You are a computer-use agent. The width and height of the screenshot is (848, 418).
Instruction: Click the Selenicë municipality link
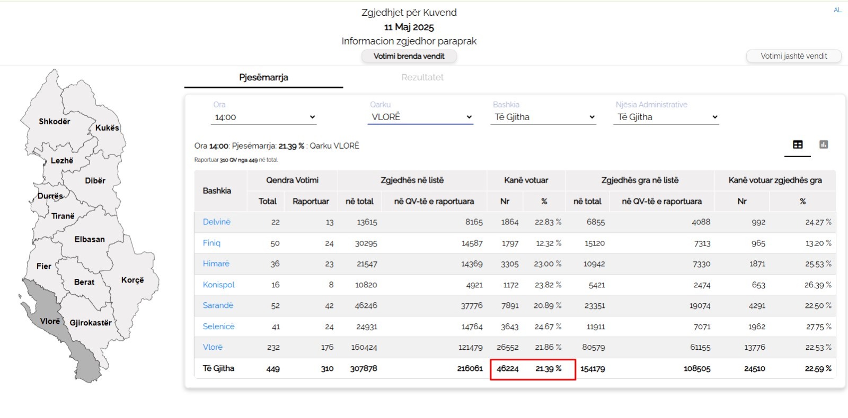(218, 326)
